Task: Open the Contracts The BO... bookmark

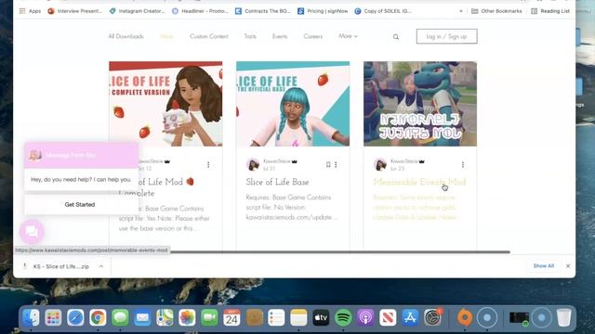Action: point(262,11)
